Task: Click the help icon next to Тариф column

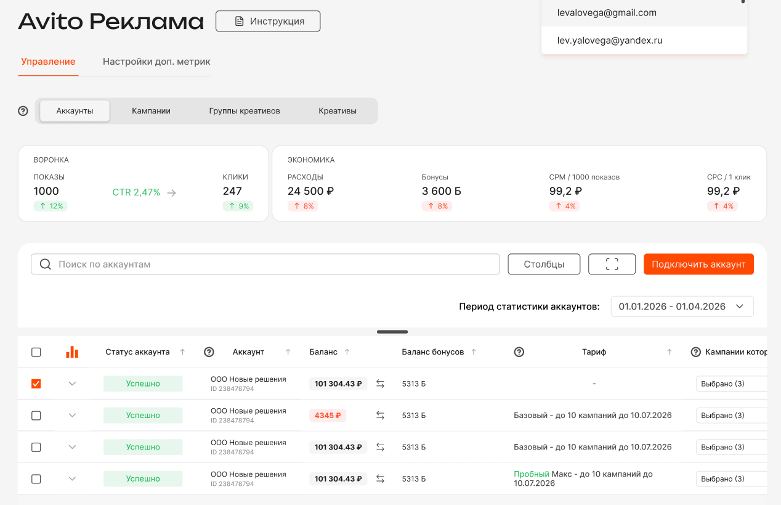Action: [519, 352]
